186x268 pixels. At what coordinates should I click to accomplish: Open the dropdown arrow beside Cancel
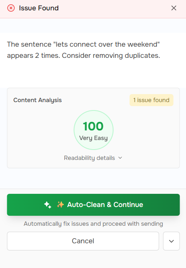point(171,241)
